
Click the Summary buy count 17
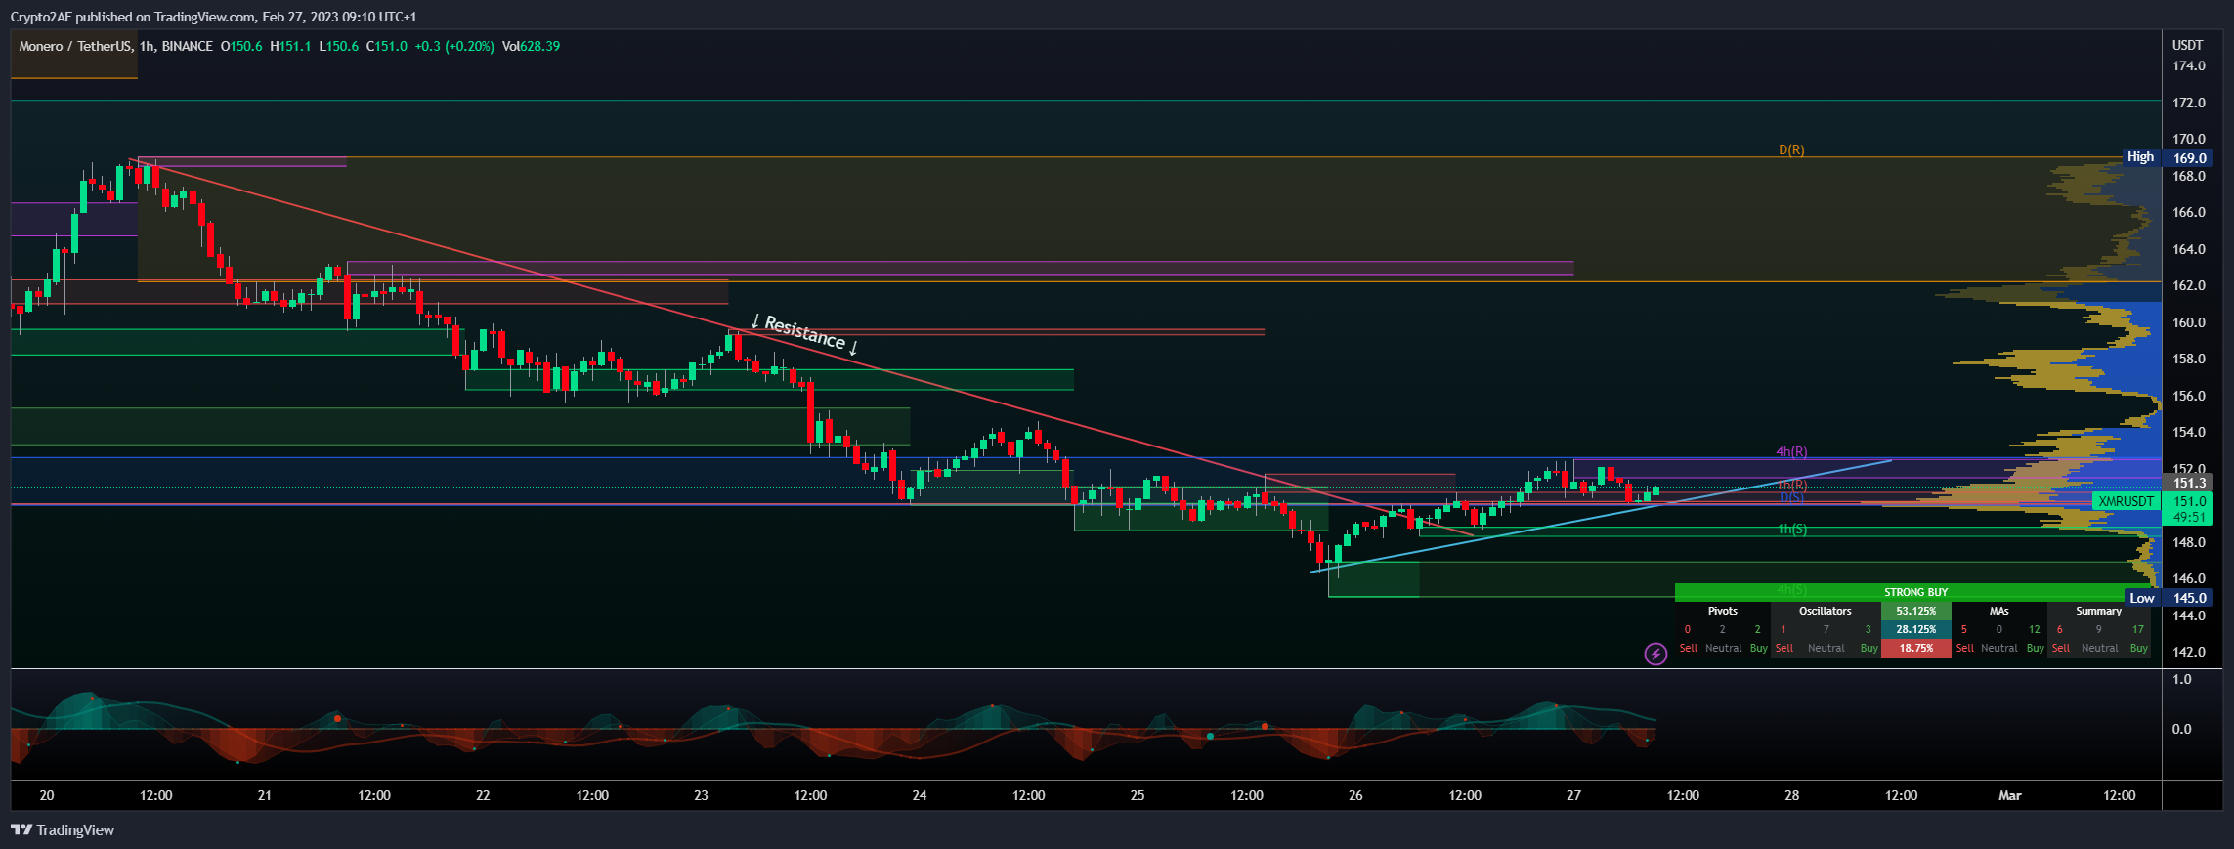[x=2138, y=629]
